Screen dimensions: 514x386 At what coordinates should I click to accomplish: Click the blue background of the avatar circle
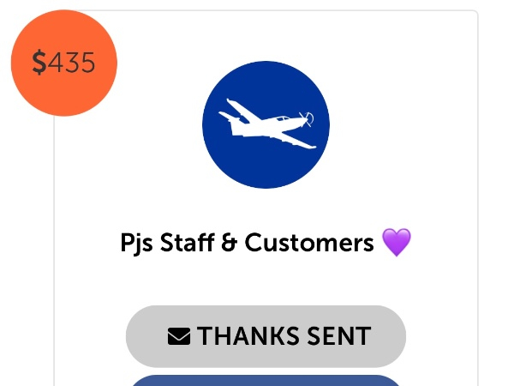(x=266, y=167)
